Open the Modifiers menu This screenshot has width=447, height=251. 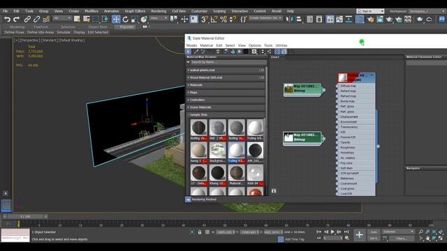91,11
